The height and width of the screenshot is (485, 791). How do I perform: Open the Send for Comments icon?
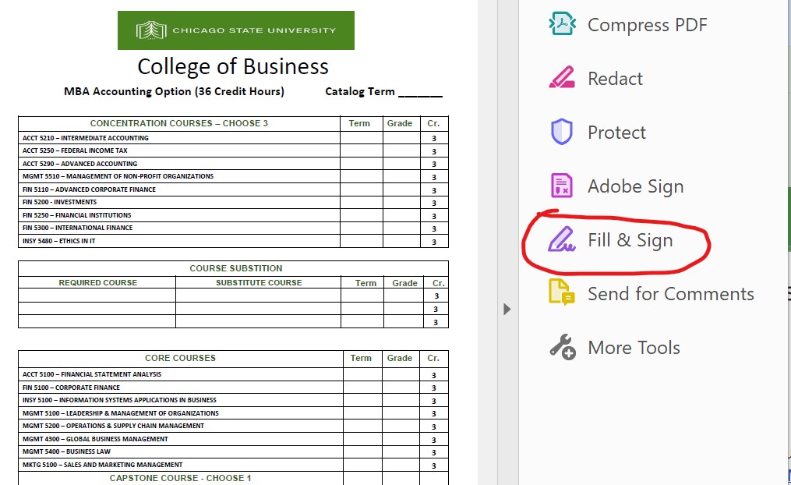tap(562, 293)
